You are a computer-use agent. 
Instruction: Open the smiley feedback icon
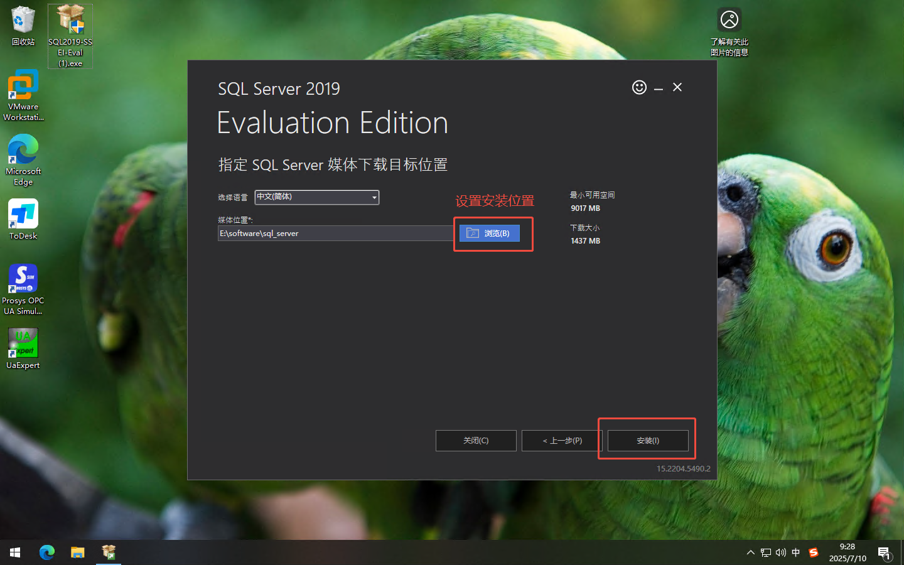click(639, 87)
